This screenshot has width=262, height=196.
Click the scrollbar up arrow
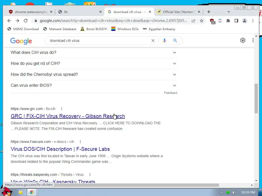256,36
